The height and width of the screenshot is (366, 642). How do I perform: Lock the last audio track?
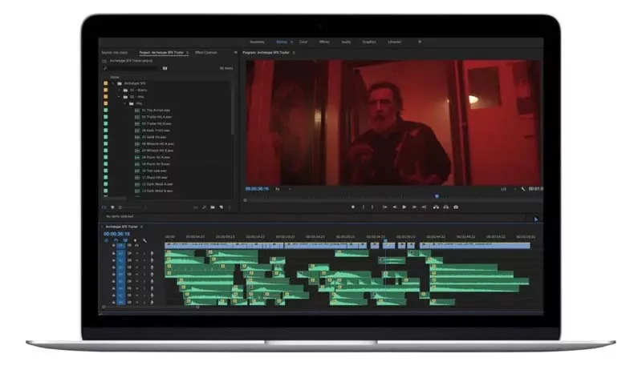113,302
